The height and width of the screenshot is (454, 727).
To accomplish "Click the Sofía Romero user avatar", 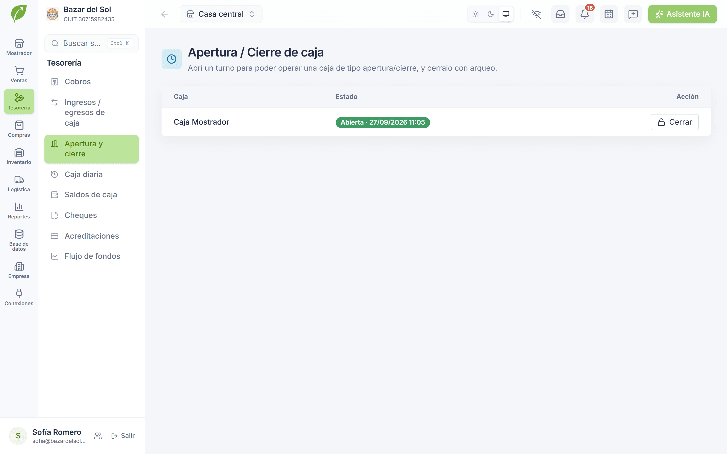I will point(18,436).
